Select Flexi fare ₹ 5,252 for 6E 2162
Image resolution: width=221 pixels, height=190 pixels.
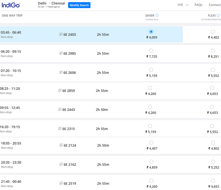coord(213,162)
